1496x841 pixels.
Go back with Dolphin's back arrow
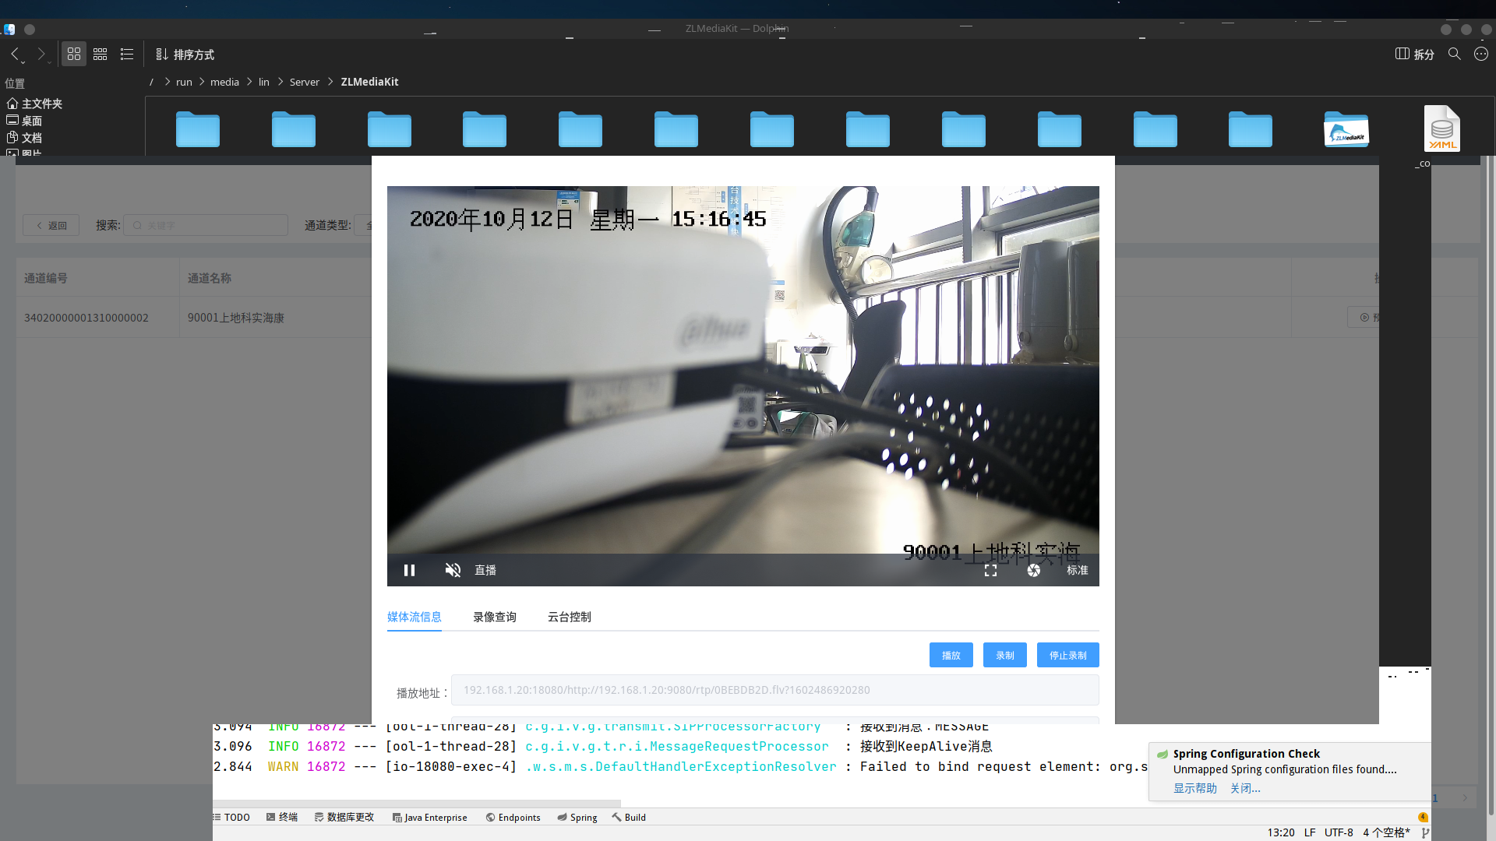15,54
